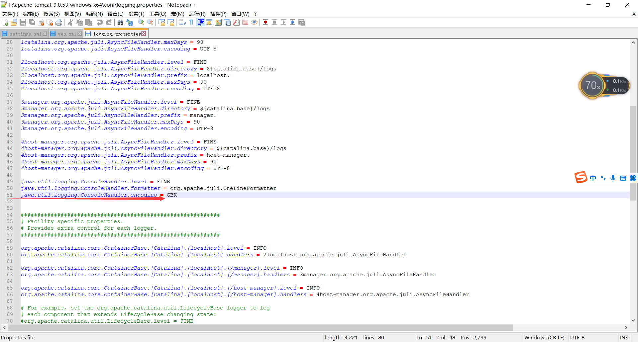The height and width of the screenshot is (342, 638).
Task: Open Replace dialog toolbar icon
Action: point(130,22)
